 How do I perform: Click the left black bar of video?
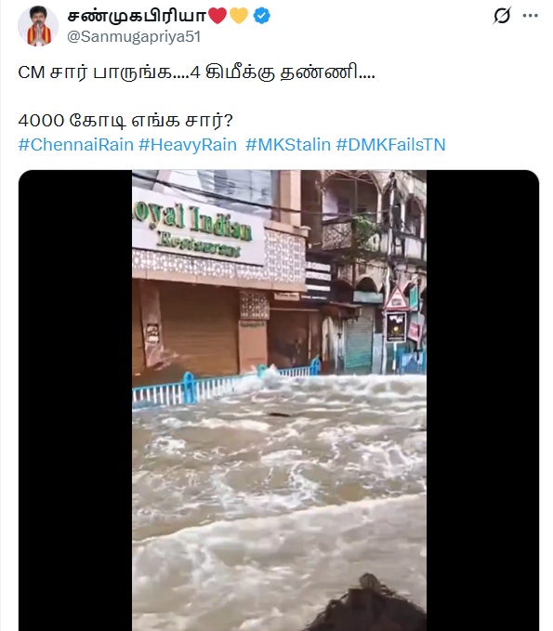point(75,401)
